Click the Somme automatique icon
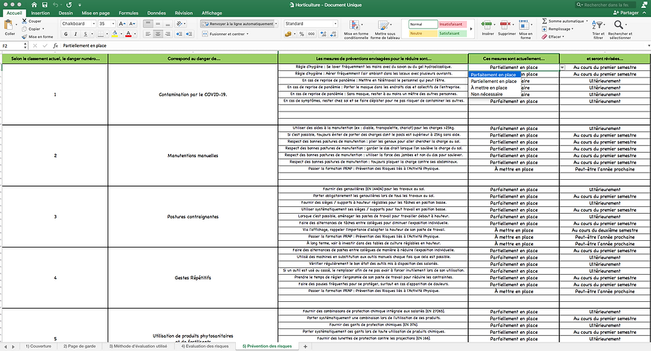The height and width of the screenshot is (351, 651). click(x=544, y=21)
